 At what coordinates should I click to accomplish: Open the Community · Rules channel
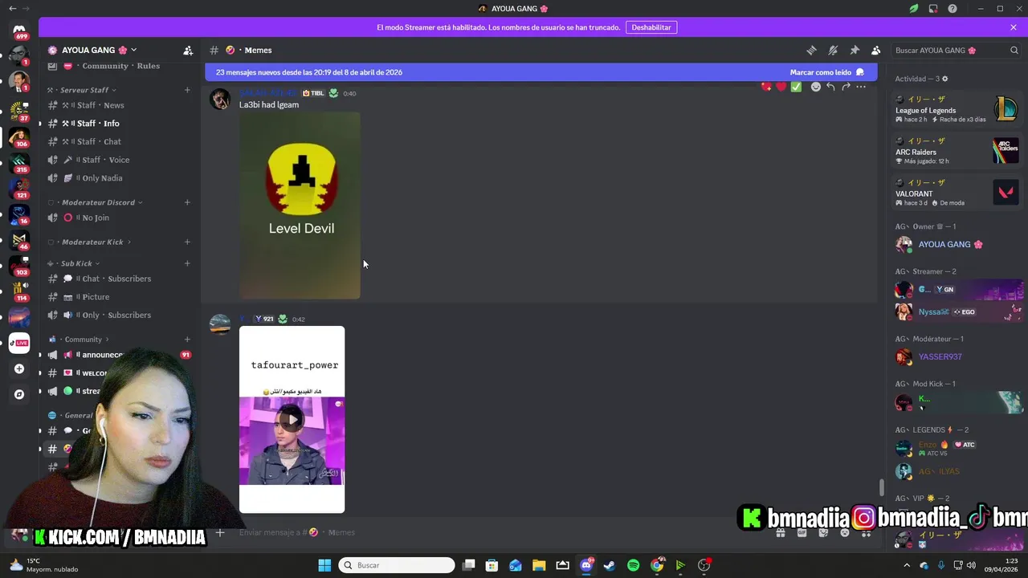[119, 66]
